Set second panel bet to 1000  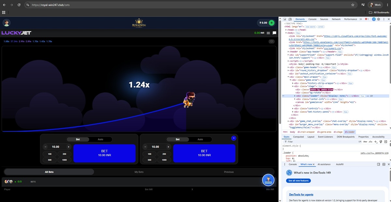tap(164, 160)
